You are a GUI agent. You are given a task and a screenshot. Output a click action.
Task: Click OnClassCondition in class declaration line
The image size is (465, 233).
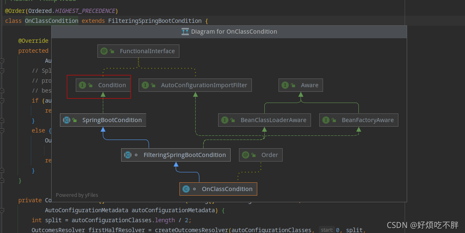click(x=52, y=21)
